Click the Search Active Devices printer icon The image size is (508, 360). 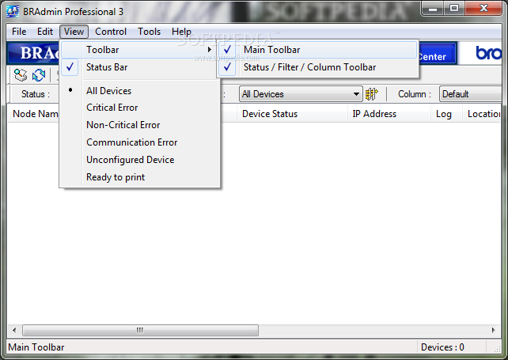point(21,75)
